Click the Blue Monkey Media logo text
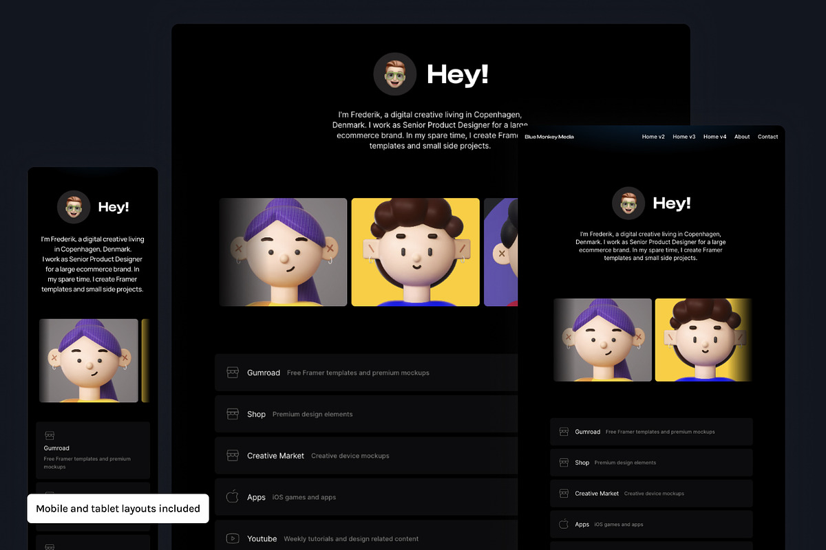 coord(549,137)
